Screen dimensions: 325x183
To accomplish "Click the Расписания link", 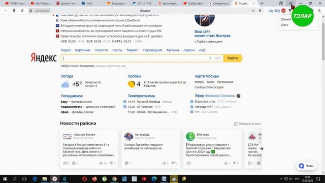I will 225,82.
